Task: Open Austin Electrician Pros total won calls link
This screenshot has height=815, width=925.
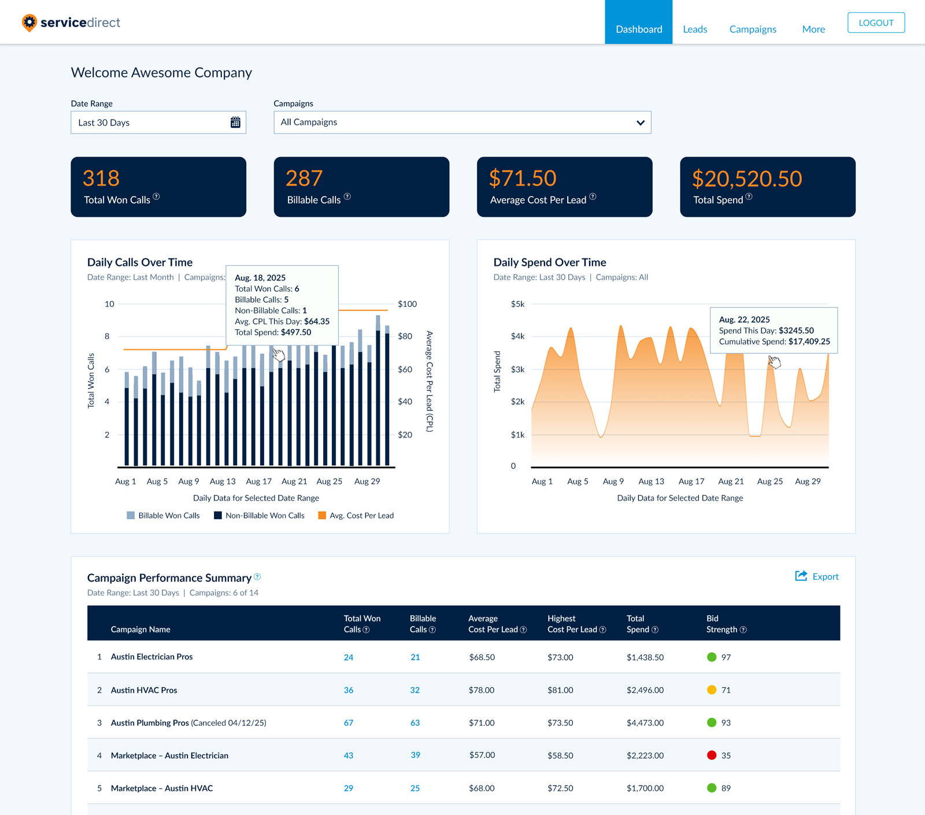Action: [349, 657]
